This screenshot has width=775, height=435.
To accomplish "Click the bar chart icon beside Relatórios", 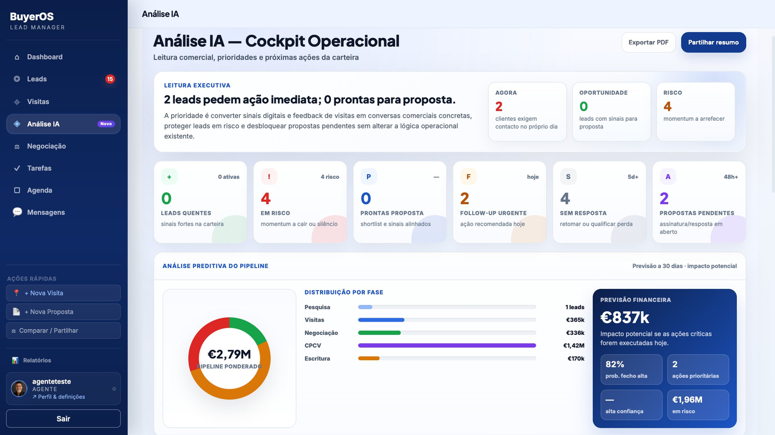I will click(15, 360).
